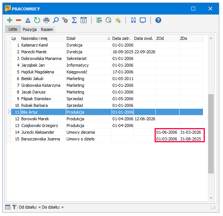
Task: Click the Lp column header
Action: coord(14,38)
